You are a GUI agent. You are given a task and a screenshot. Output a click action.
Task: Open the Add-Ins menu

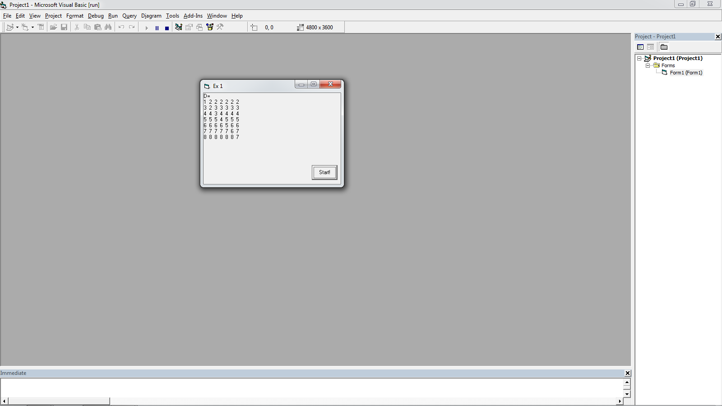[x=193, y=16]
